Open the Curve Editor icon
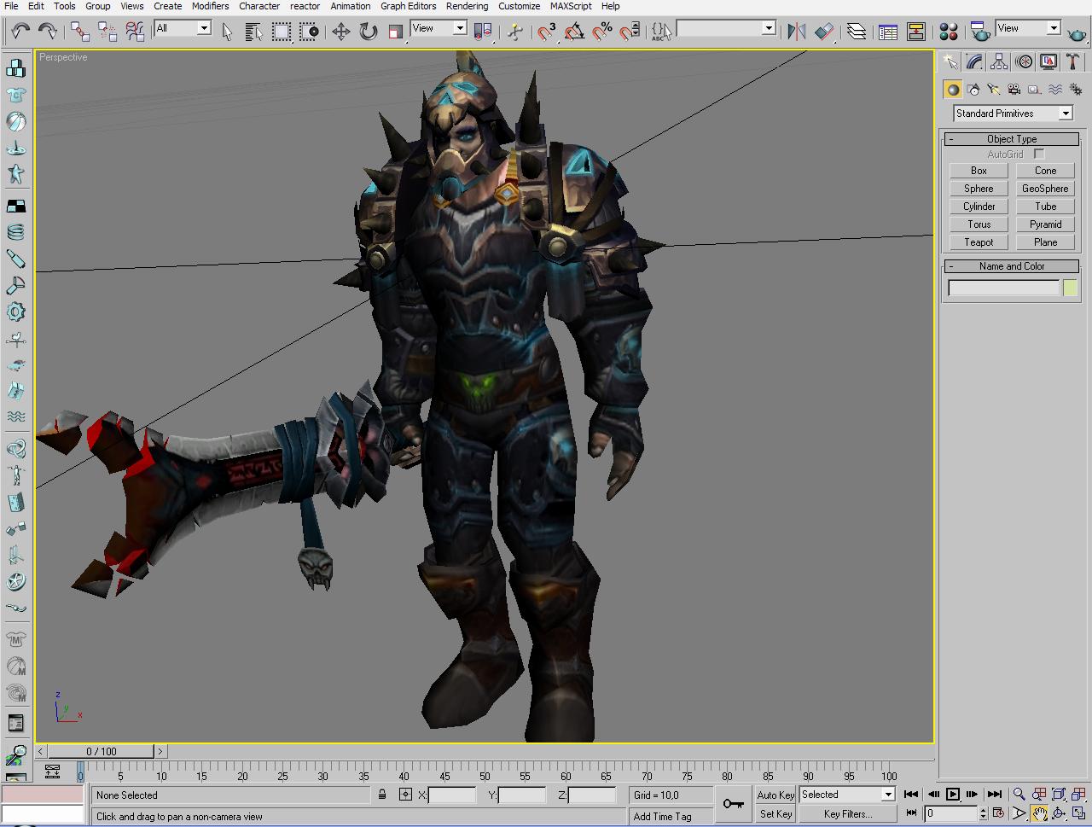This screenshot has height=827, width=1092. [888, 32]
